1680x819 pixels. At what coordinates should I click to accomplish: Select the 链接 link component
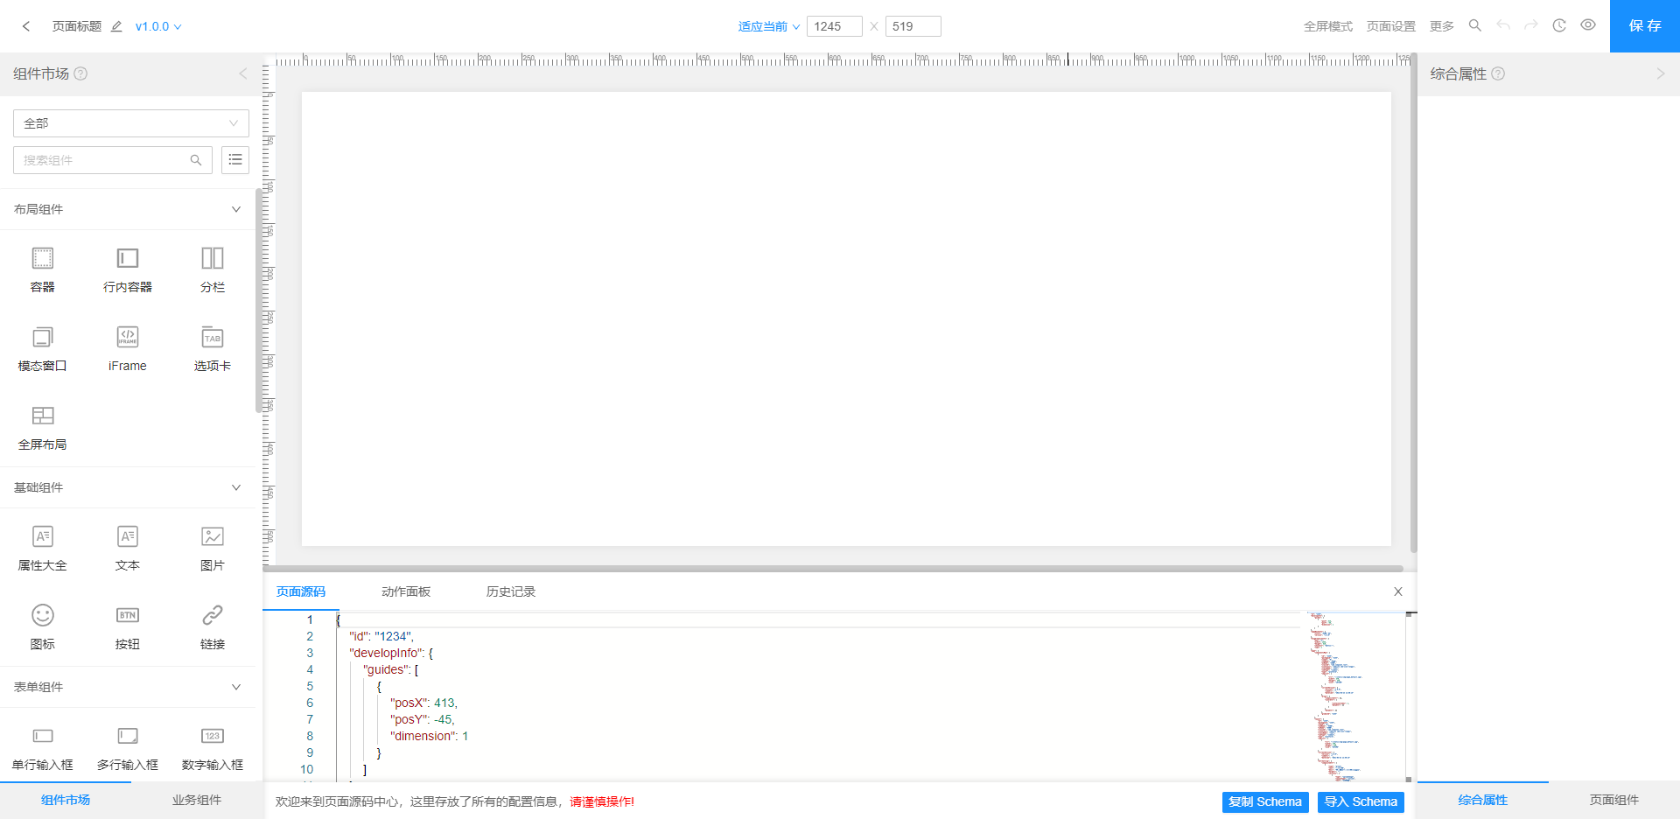pyautogui.click(x=213, y=626)
